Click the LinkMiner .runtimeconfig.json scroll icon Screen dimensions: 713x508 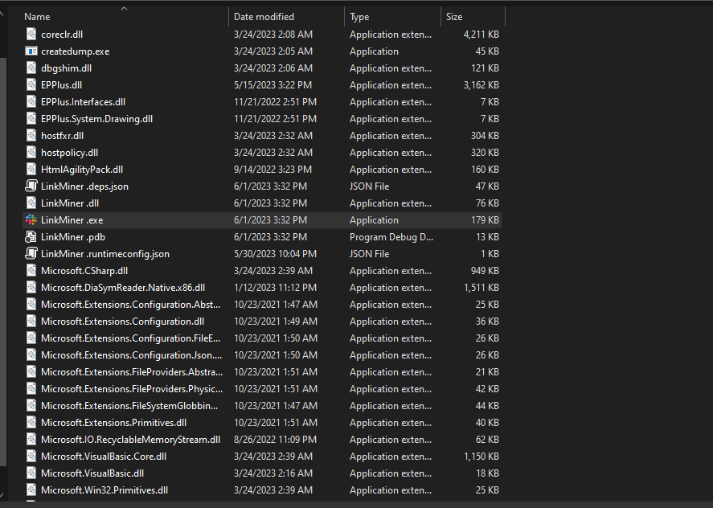coord(31,253)
